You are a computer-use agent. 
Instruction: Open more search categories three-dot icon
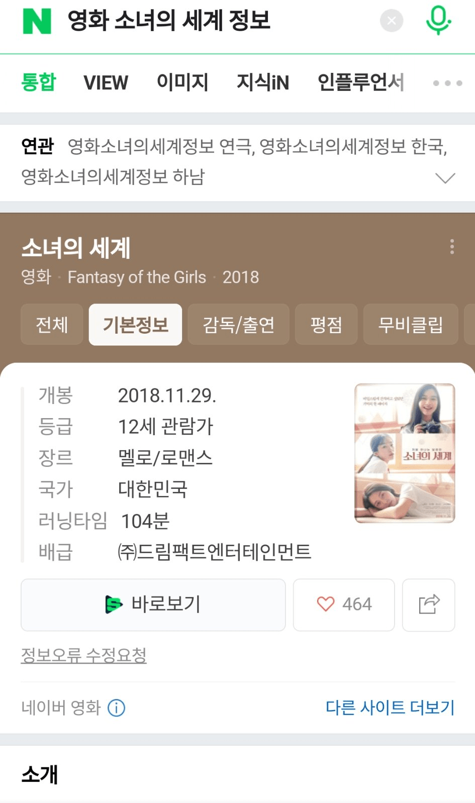click(x=447, y=83)
